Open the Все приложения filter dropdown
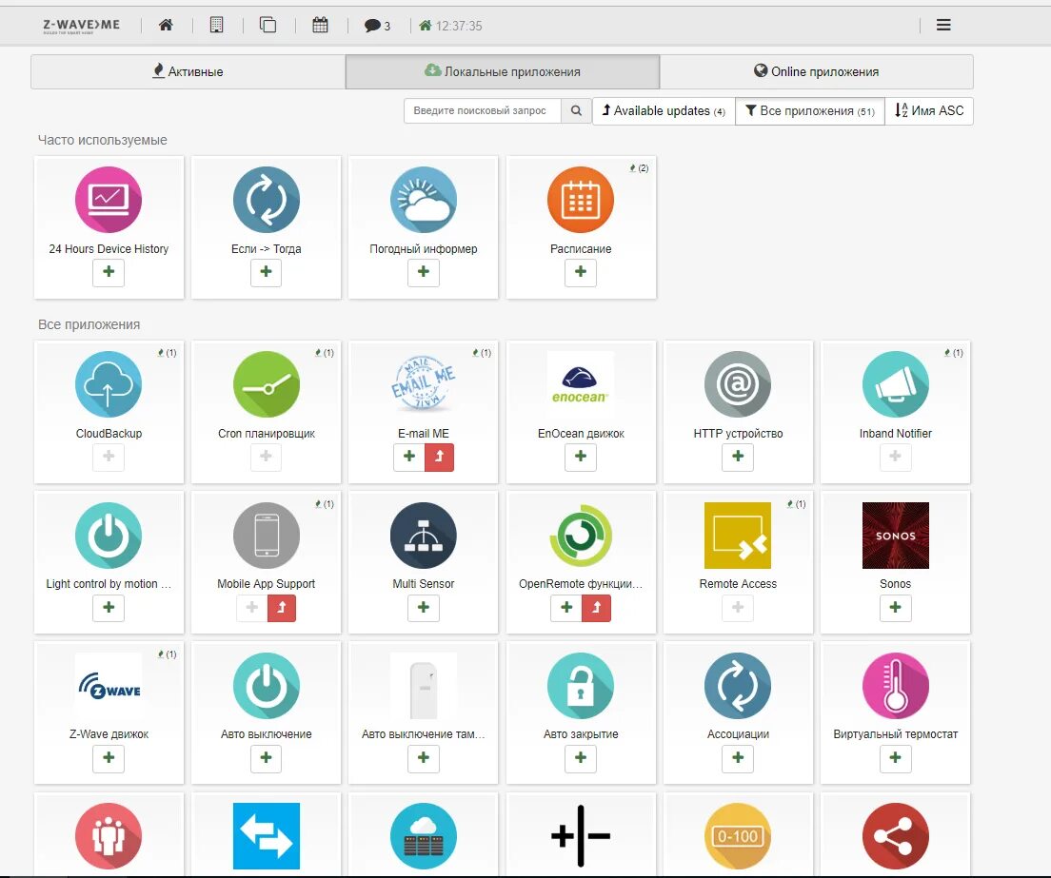 point(810,111)
